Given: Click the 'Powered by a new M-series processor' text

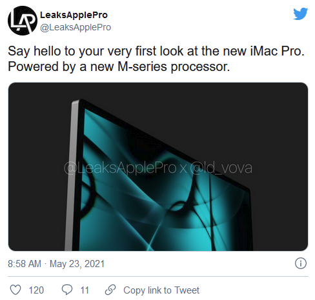Looking at the screenshot, I should pos(119,66).
